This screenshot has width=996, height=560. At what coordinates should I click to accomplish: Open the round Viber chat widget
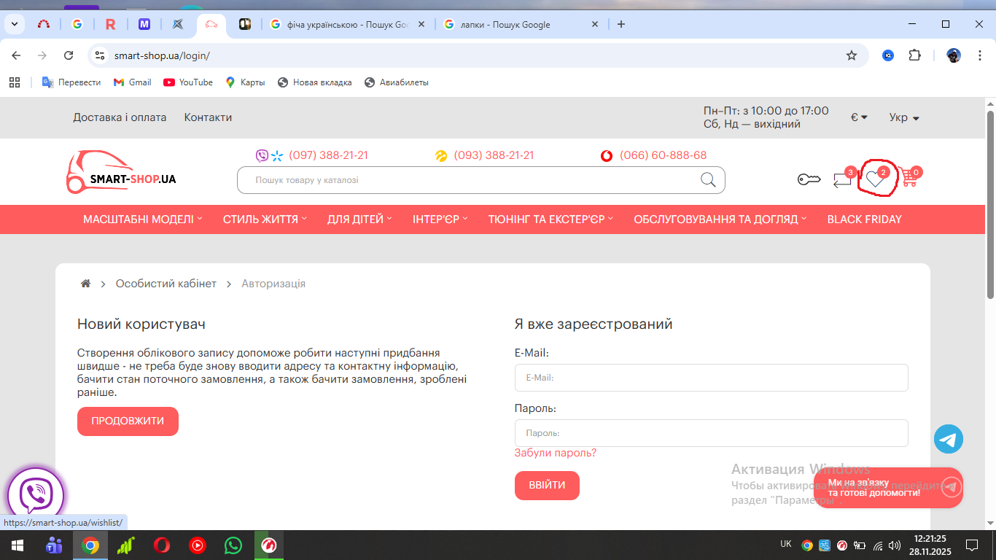pos(36,496)
